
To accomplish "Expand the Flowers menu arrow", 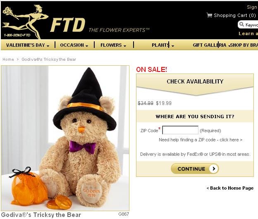I will click(x=125, y=46).
